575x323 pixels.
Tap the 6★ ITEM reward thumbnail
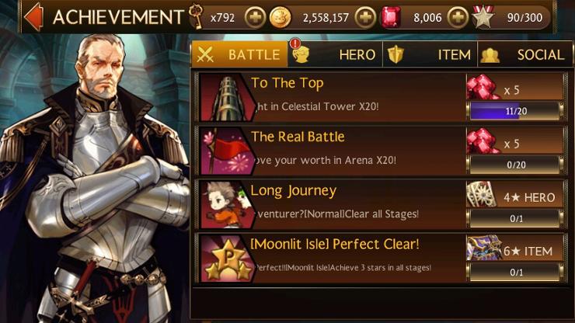[484, 248]
